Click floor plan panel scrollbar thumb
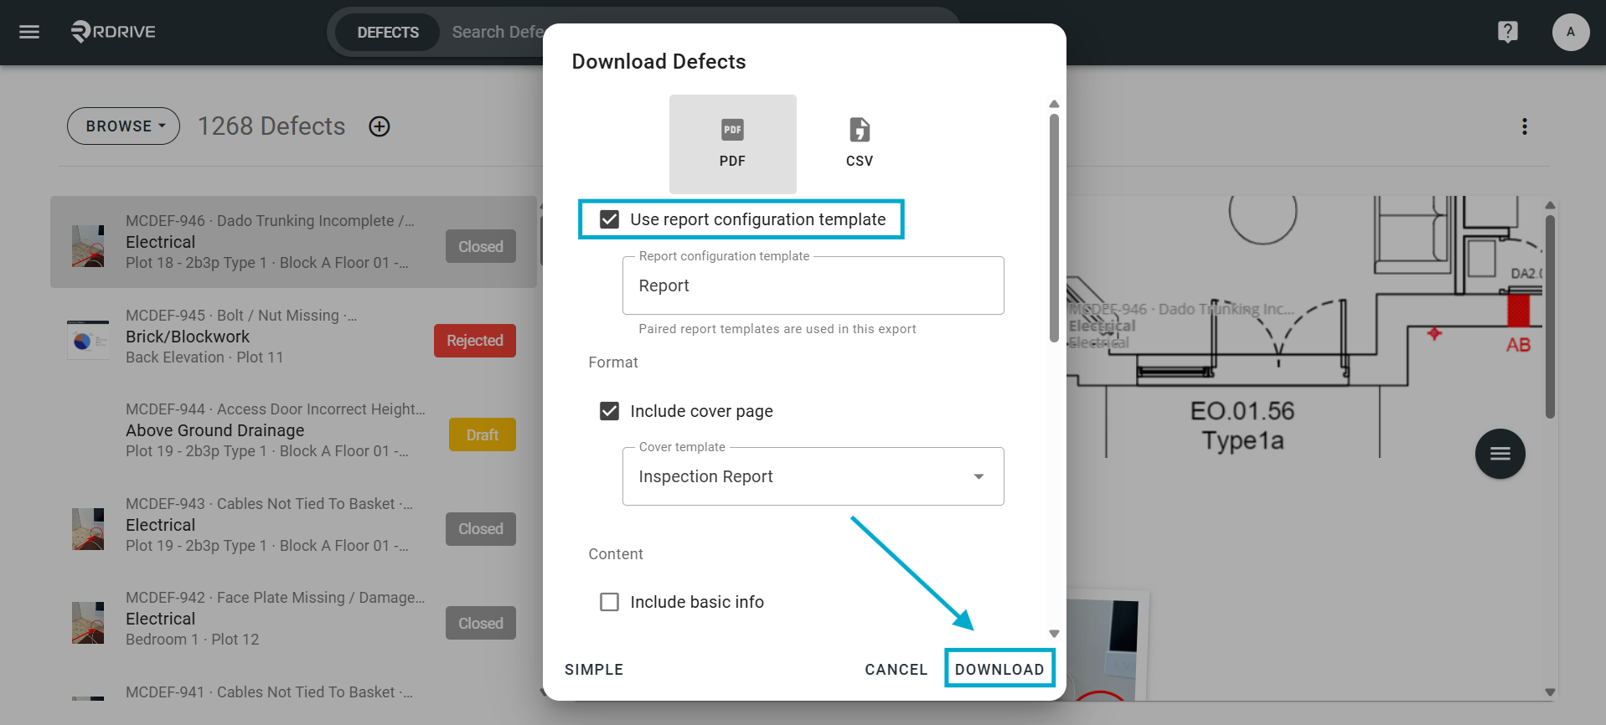The width and height of the screenshot is (1606, 725). pos(1550,316)
